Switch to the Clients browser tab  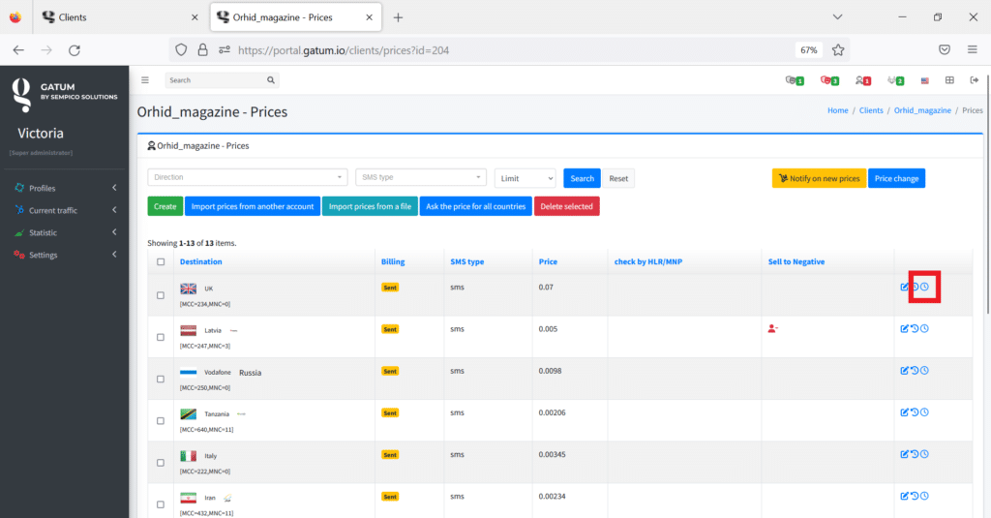120,17
